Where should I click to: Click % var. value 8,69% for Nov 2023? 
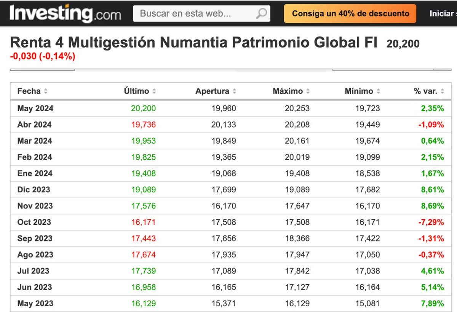433,206
